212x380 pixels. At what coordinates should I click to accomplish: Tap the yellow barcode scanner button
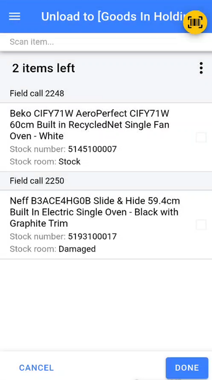tap(195, 22)
